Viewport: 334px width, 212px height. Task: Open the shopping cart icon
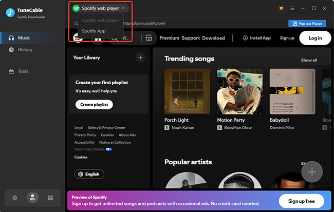tap(281, 8)
